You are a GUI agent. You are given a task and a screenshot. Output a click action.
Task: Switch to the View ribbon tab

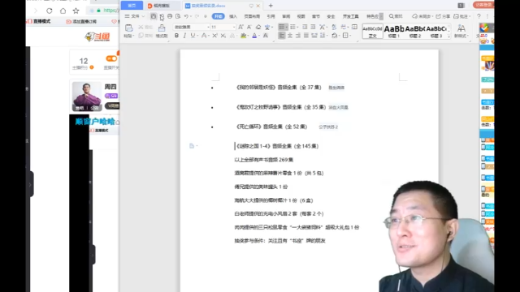pos(301,16)
